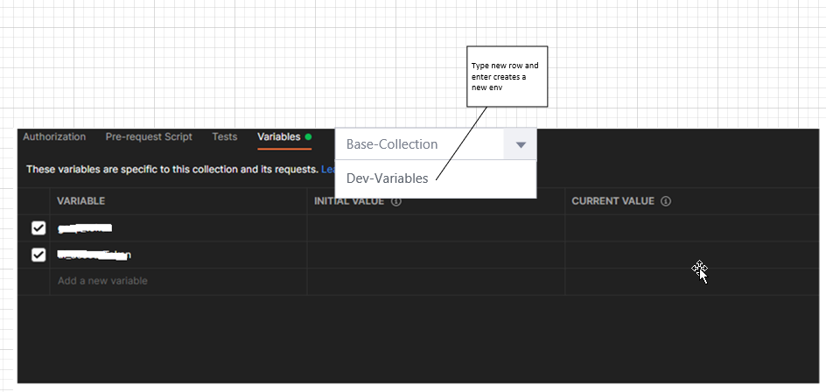The image size is (826, 392).
Task: Click the CURRENT VALUE column header
Action: [613, 201]
